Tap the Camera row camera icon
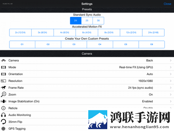Screen dimensions: 174x131 [x=3, y=60]
